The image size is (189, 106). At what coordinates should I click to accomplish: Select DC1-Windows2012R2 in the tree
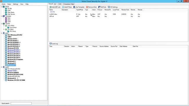[14, 69]
